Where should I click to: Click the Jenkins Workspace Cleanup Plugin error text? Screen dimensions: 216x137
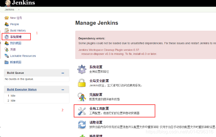(x=109, y=50)
